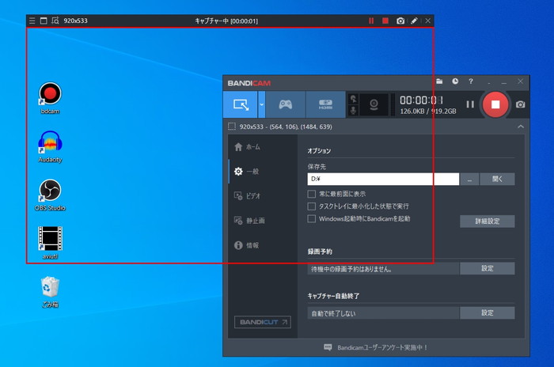This screenshot has height=367, width=554.
Task: Open the ホーム tab in sidebar
Action: point(264,147)
